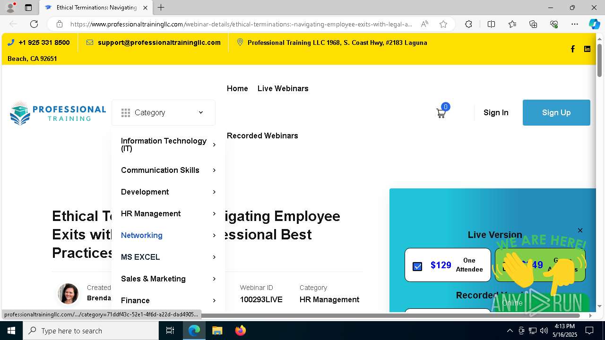Open the Windows Start menu
Screen dimensions: 605x340
11,331
